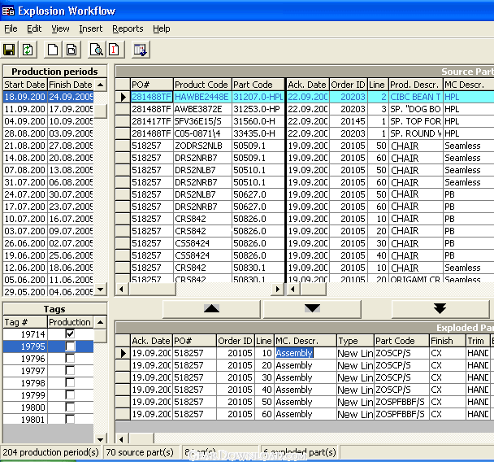494x462 pixels.
Task: Click the New blank document icon
Action: coord(53,50)
